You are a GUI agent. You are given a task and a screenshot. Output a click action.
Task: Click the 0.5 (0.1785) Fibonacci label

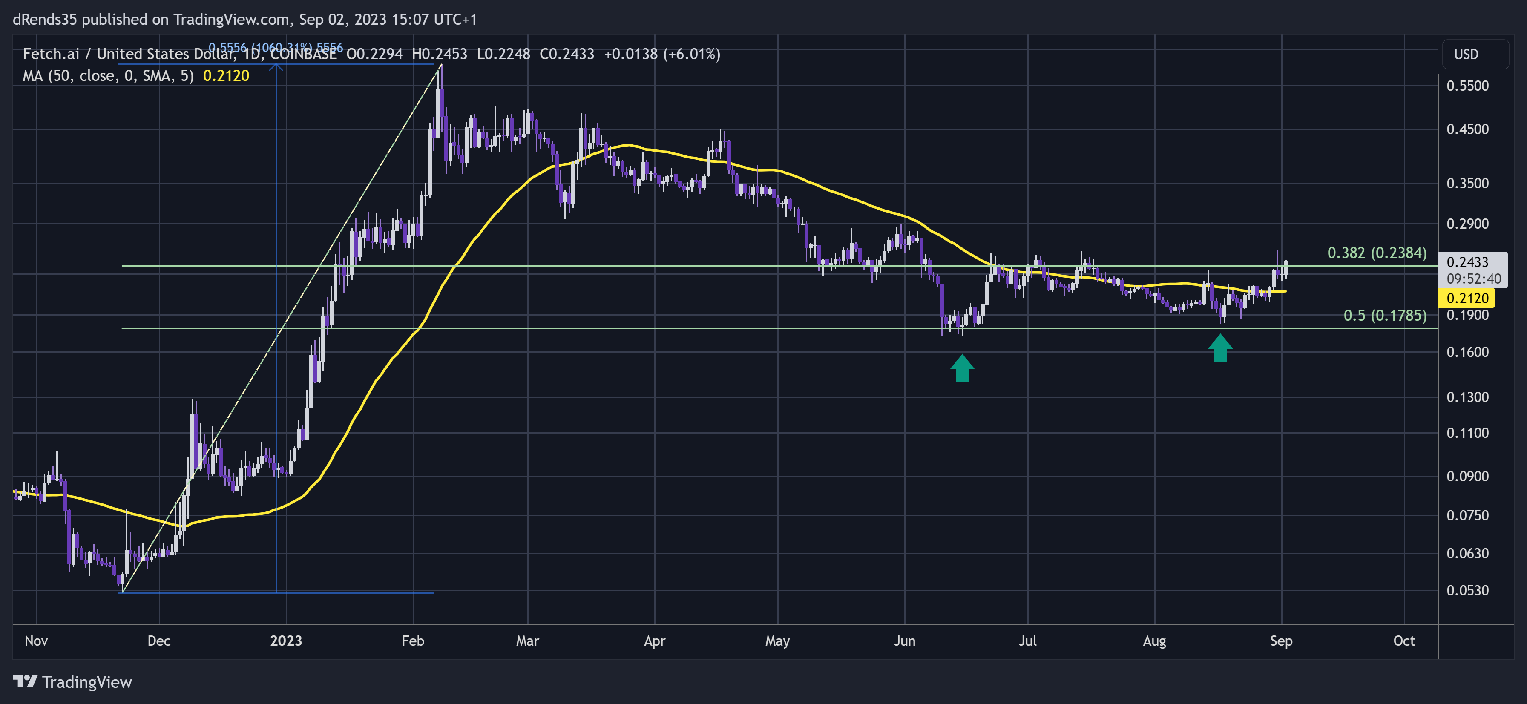pos(1385,315)
